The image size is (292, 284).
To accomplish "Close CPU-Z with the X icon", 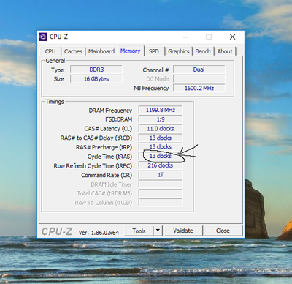I will point(232,37).
